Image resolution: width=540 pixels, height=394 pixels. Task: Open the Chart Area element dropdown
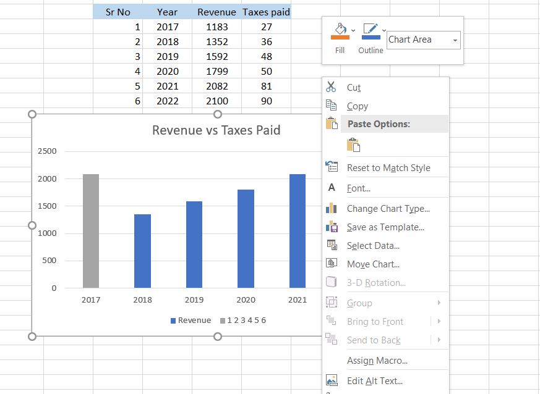pyautogui.click(x=455, y=40)
